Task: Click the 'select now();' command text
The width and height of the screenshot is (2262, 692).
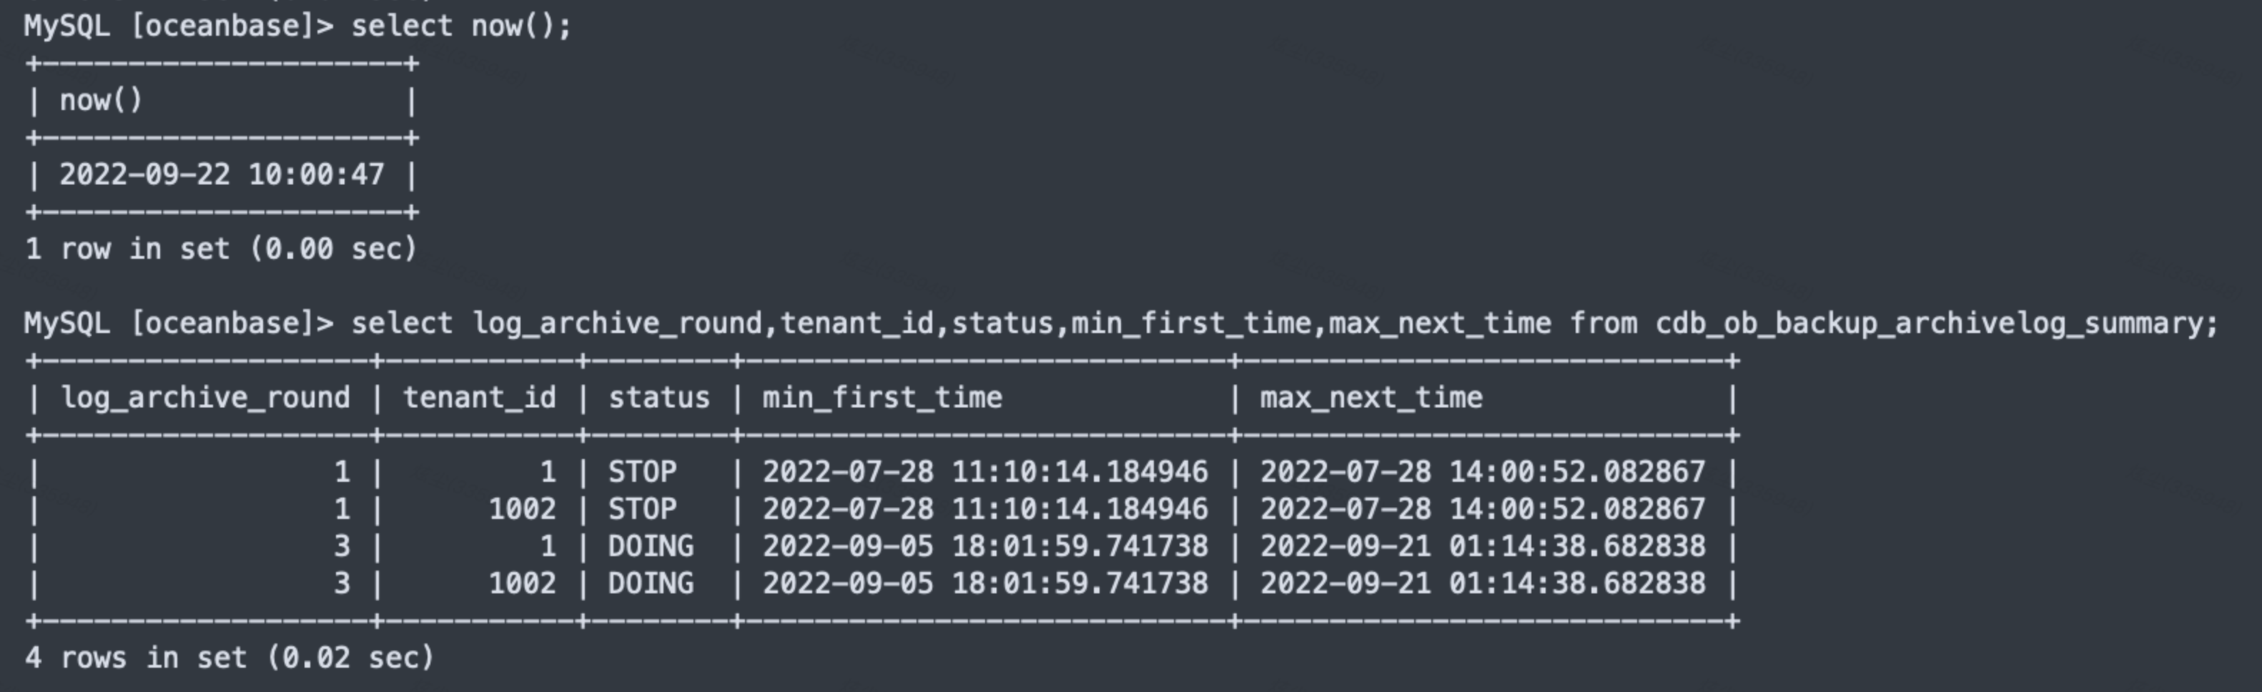Action: (461, 26)
